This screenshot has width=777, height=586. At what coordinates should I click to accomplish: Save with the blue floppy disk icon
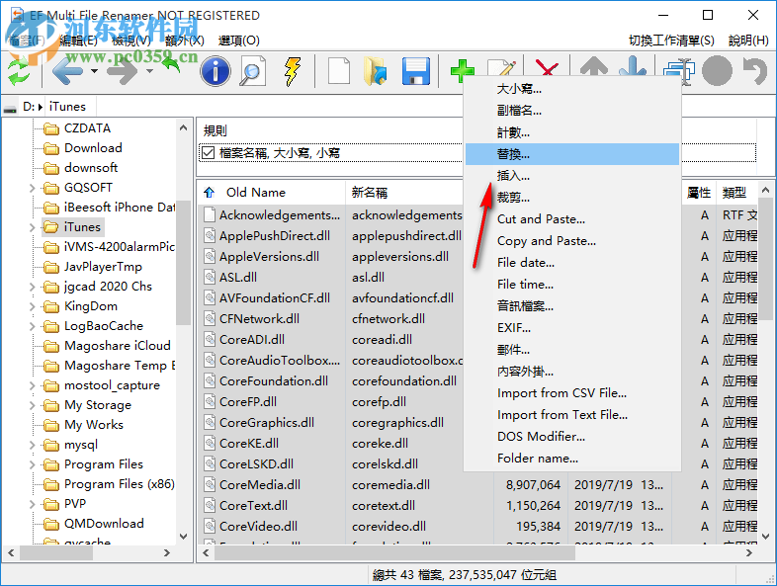[416, 71]
